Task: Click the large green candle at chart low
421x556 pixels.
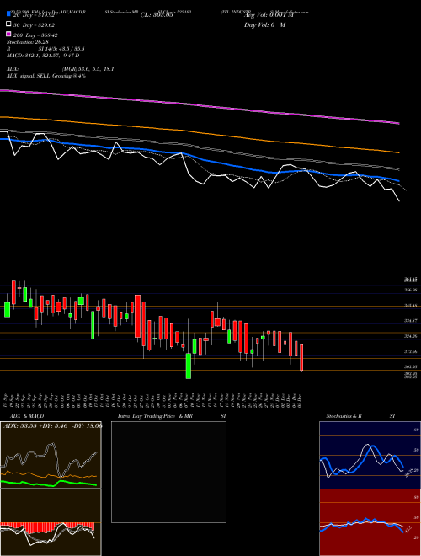Action: coord(189,366)
